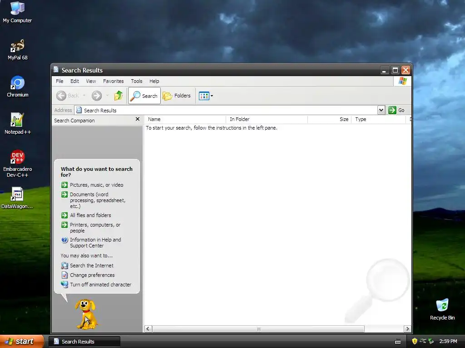Open Chromium desktop shortcut

tap(18, 87)
